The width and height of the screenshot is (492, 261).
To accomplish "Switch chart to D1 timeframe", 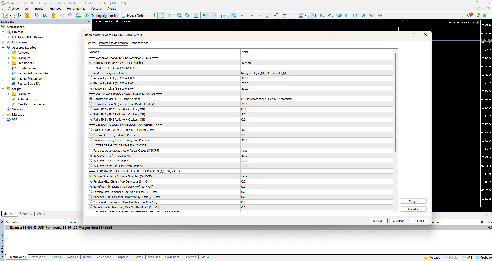I will [363, 15].
